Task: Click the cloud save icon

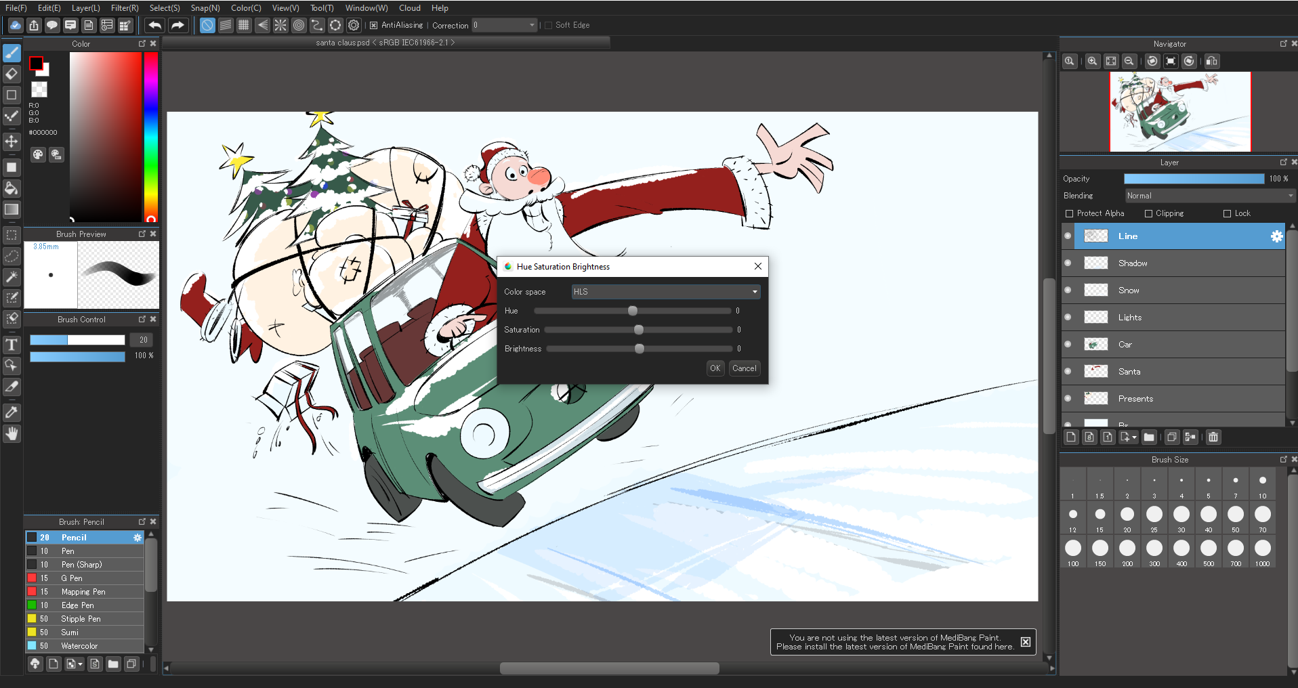Action: [x=16, y=26]
